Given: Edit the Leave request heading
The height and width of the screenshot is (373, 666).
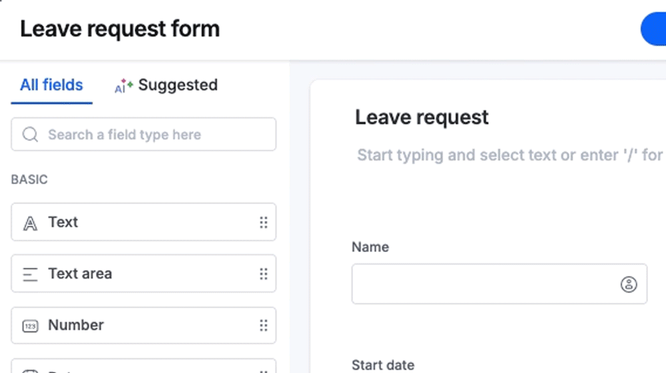Looking at the screenshot, I should [422, 118].
